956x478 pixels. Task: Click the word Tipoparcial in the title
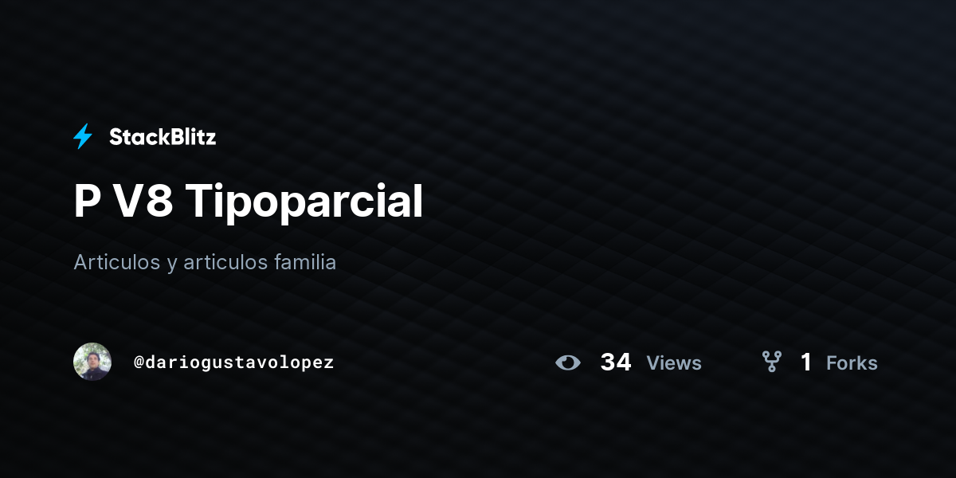pos(304,202)
